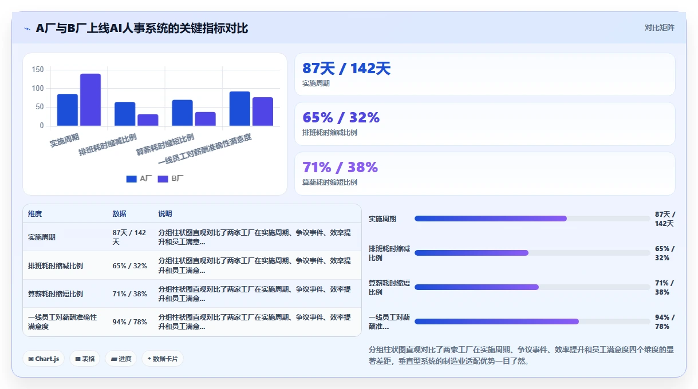Screen dimensions: 698x389
Task: Click the 87天 / 142天 value beside the progress bar
Action: [665, 219]
